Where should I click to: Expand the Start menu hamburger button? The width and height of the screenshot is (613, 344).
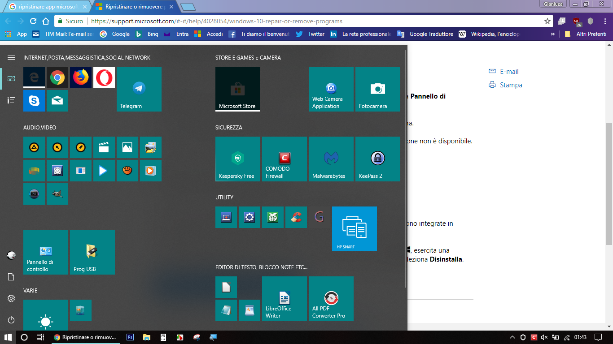[x=11, y=57]
